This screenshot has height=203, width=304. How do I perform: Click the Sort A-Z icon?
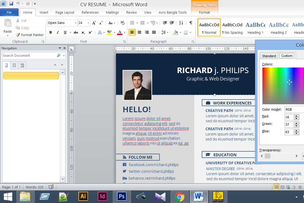[x=181, y=23]
